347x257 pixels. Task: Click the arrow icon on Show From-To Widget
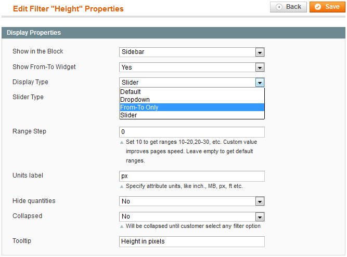click(260, 67)
